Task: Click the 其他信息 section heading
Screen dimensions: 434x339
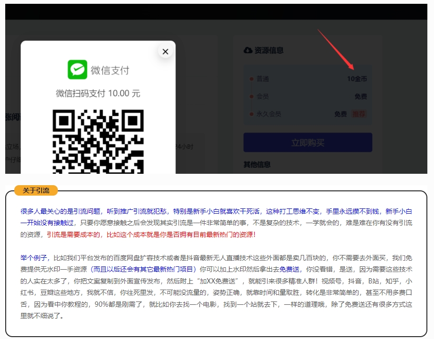Action: (257, 164)
